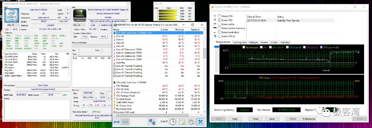Click the PL1 Power Limit row
This screenshot has height=128, width=372.
157,106
